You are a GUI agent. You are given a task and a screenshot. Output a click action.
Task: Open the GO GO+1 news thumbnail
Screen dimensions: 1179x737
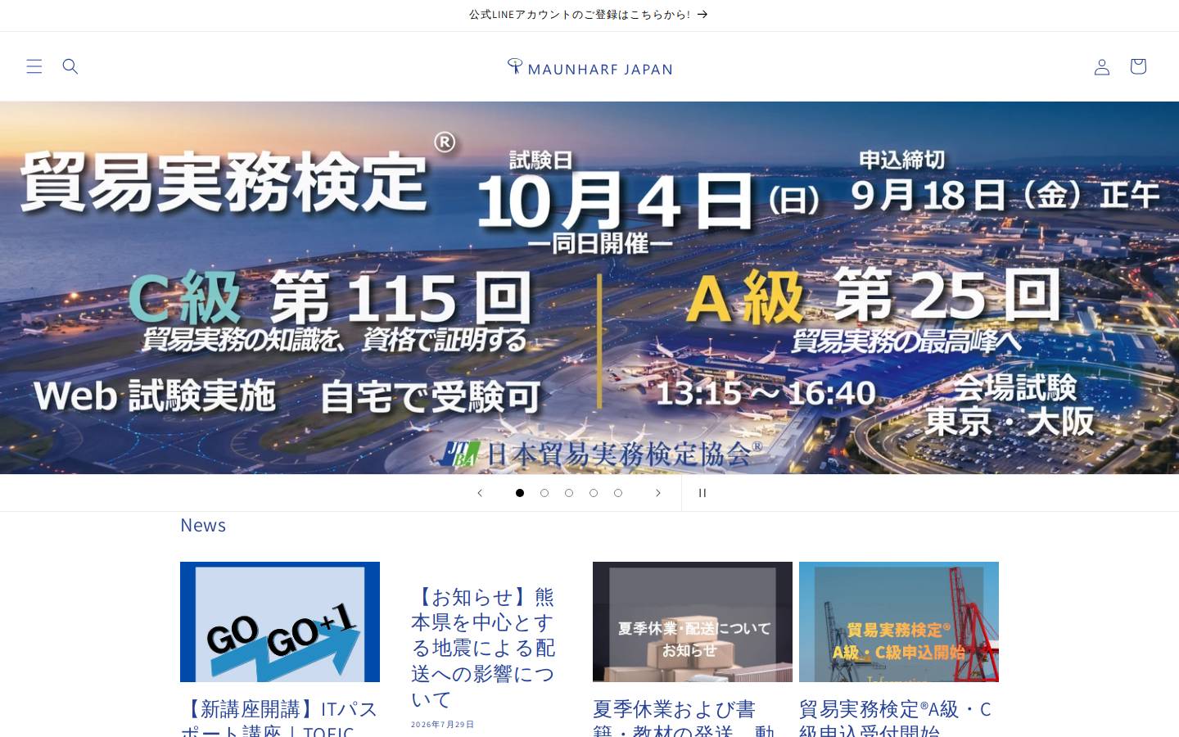pos(280,622)
